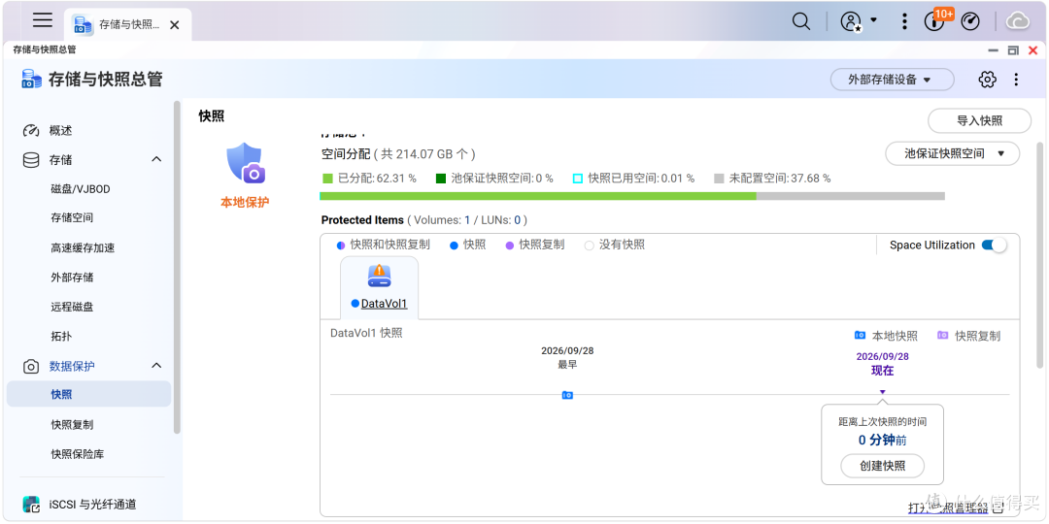Click the 现在 timeline marker triangle
Viewport: 1049px width, 524px height.
(x=882, y=392)
